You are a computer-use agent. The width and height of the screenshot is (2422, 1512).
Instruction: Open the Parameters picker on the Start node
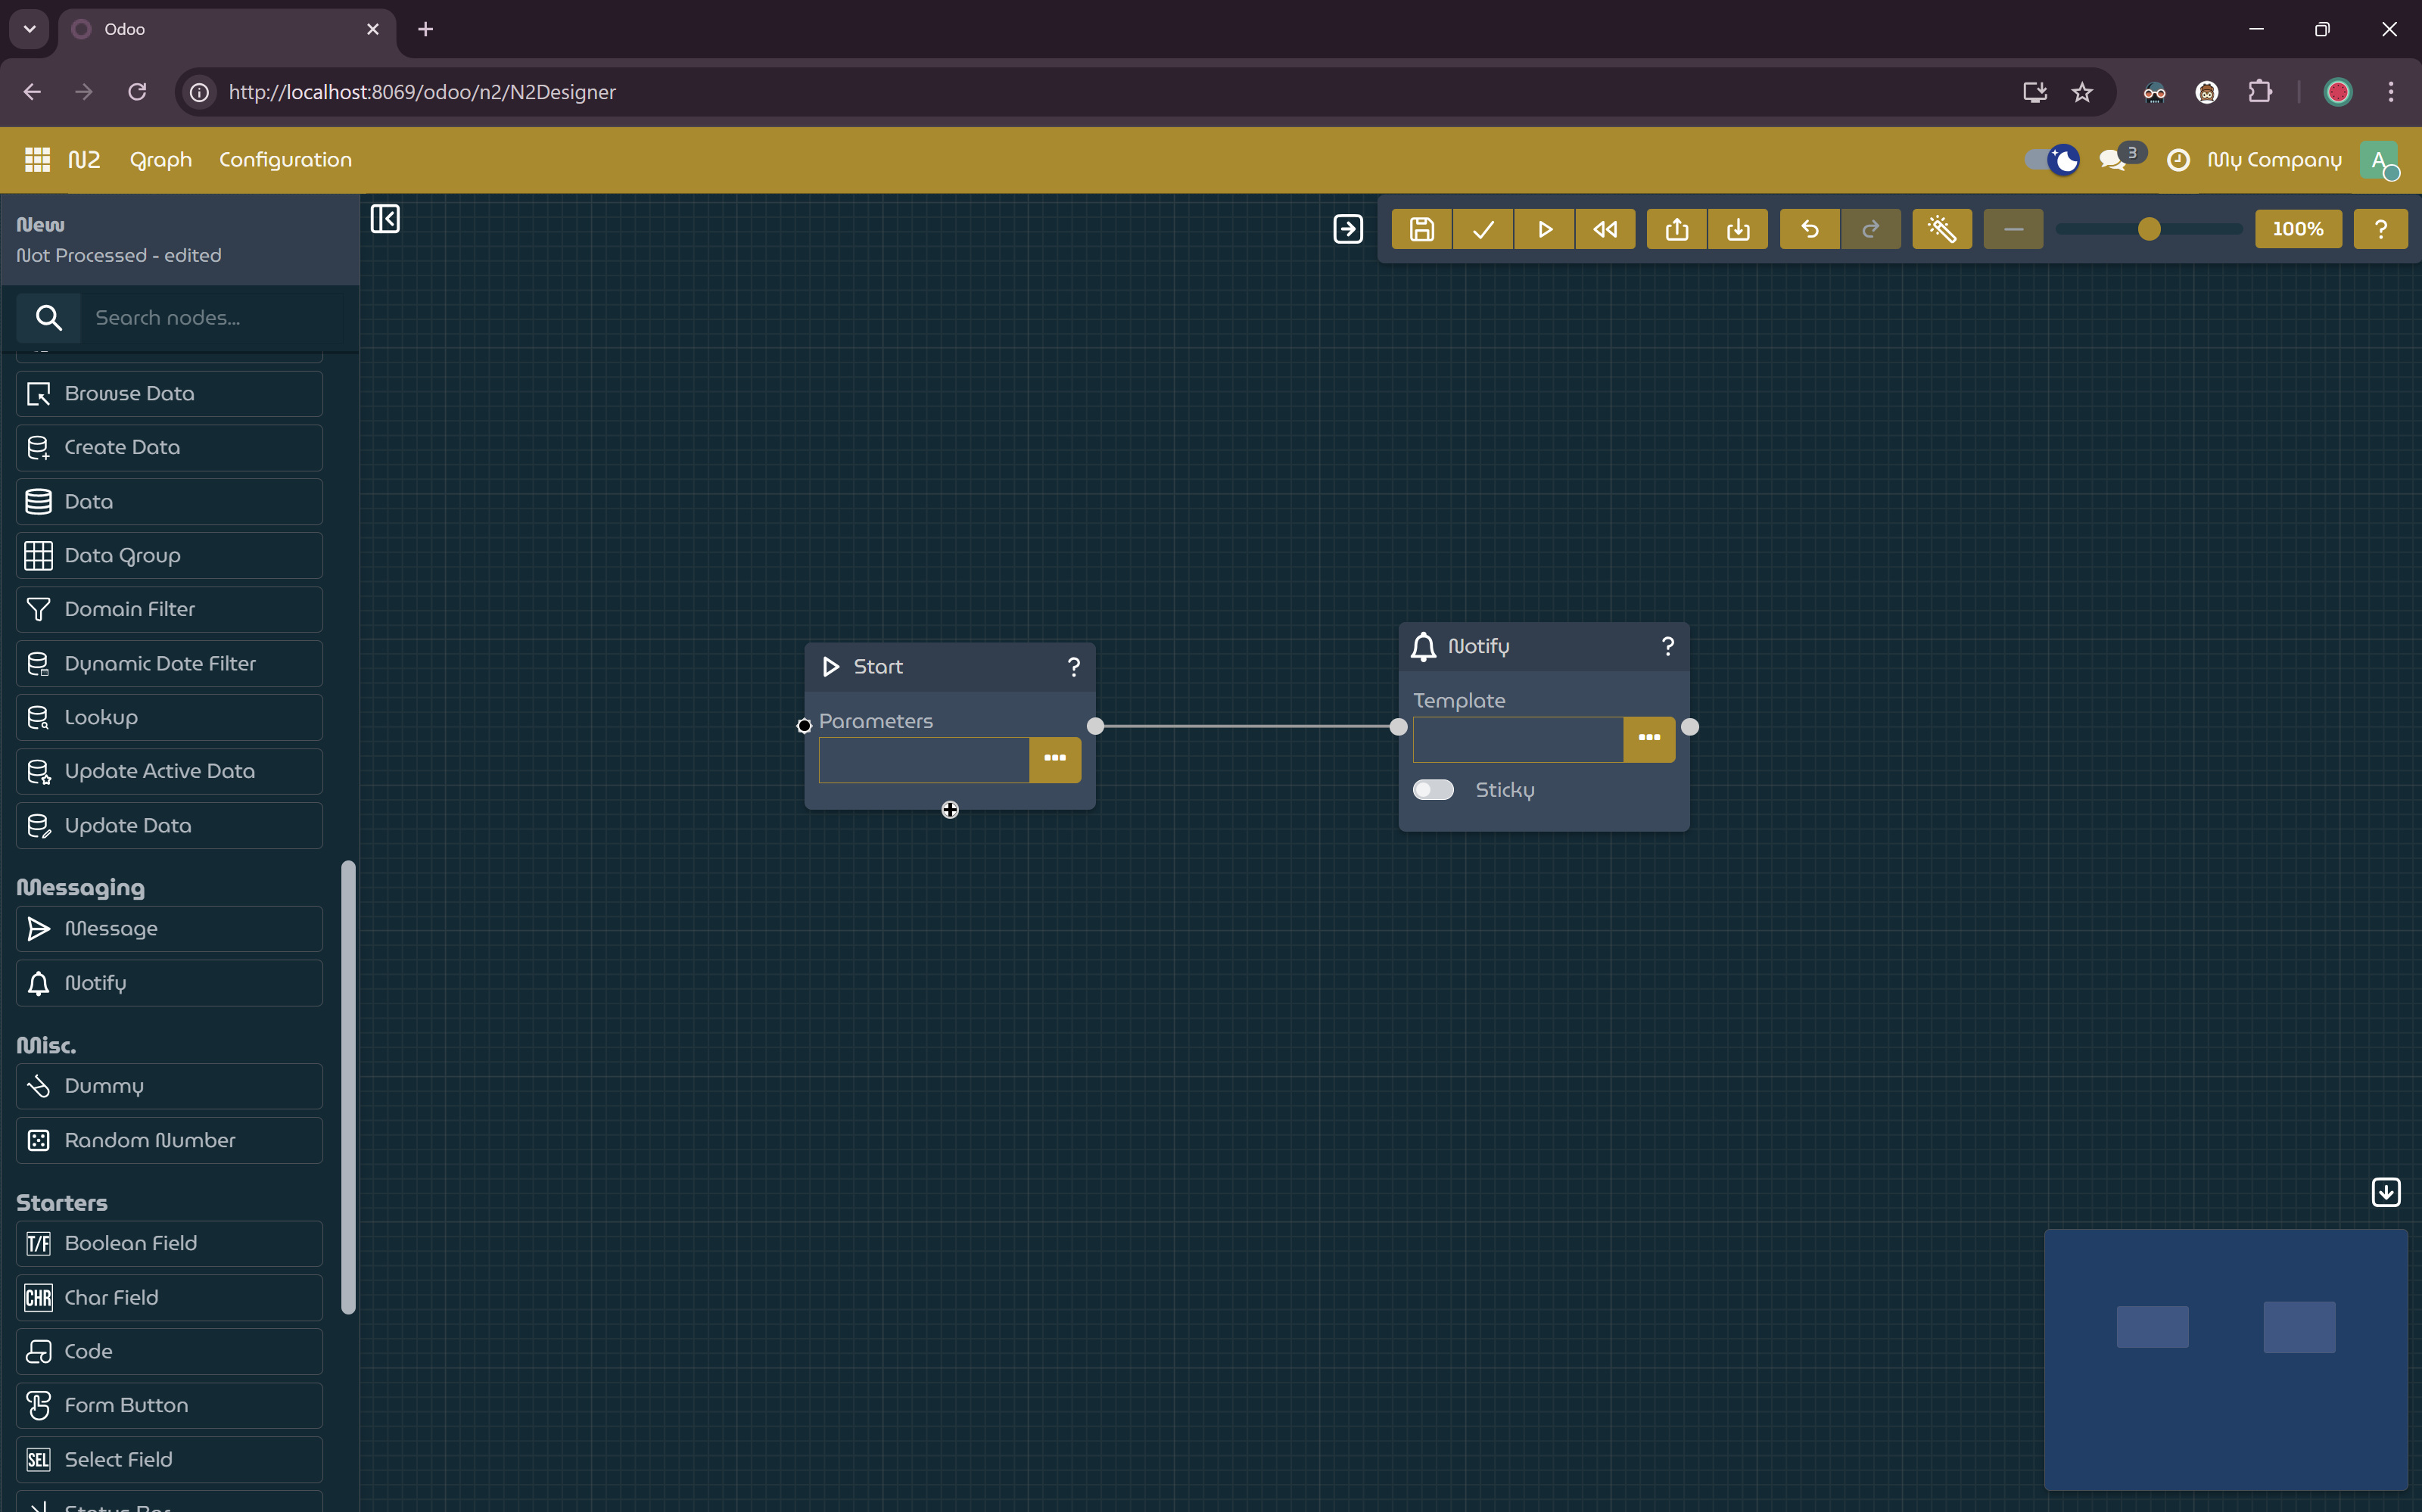(1054, 759)
